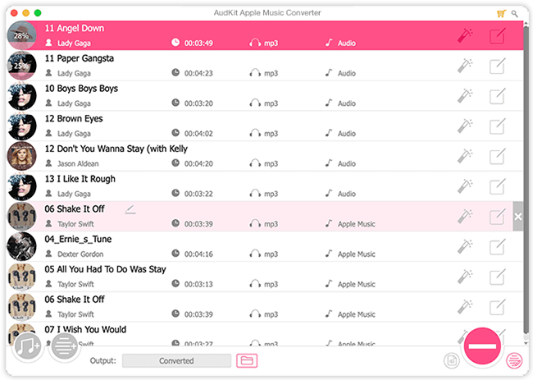Click the search magnifier icon in title bar
This screenshot has width=533, height=380.
coord(515,14)
